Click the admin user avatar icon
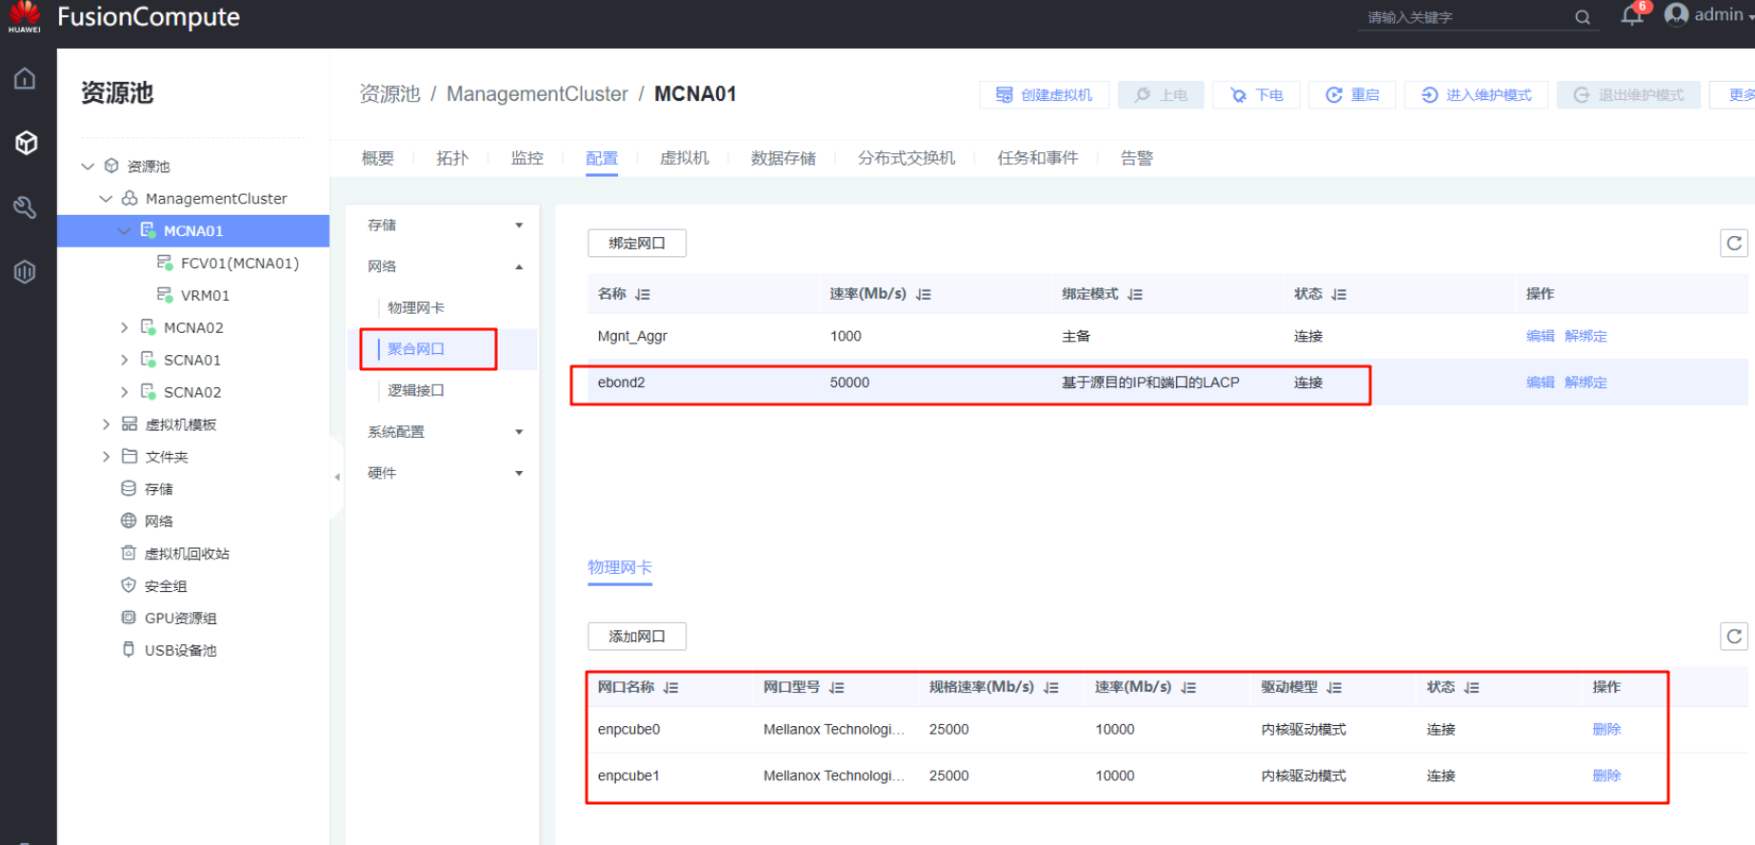The image size is (1755, 845). click(x=1676, y=15)
